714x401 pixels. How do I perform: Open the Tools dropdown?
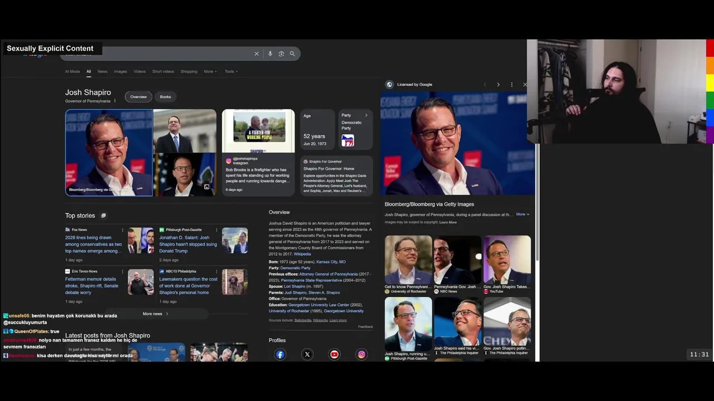click(231, 71)
